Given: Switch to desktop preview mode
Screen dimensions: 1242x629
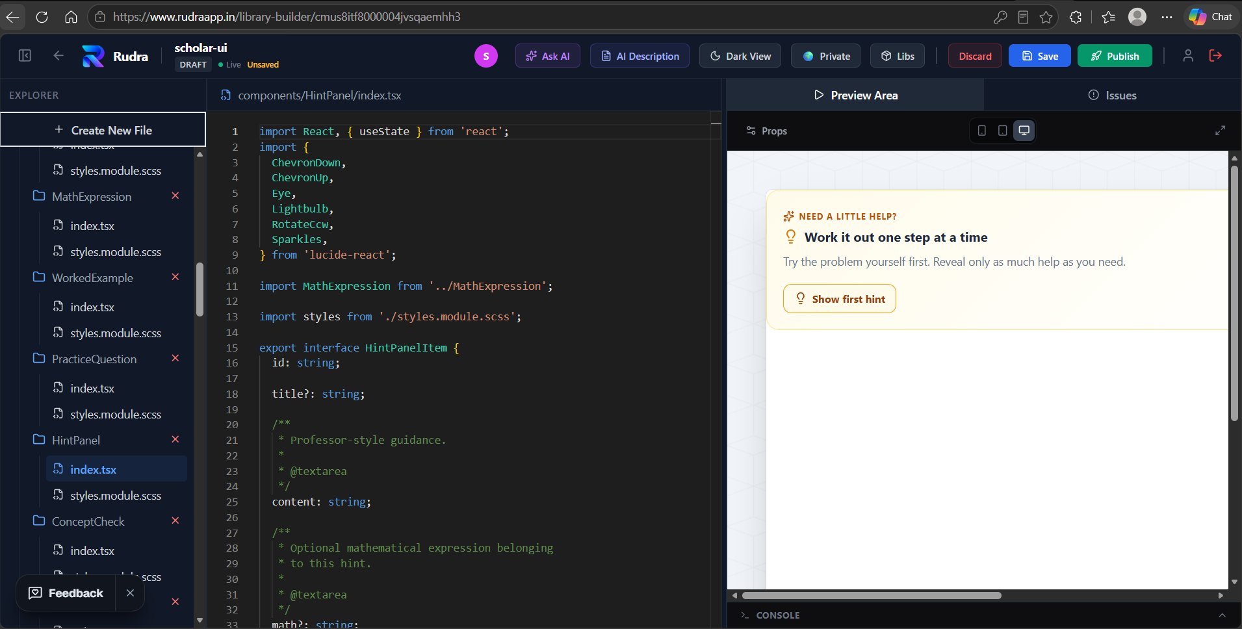Looking at the screenshot, I should [x=1024, y=131].
